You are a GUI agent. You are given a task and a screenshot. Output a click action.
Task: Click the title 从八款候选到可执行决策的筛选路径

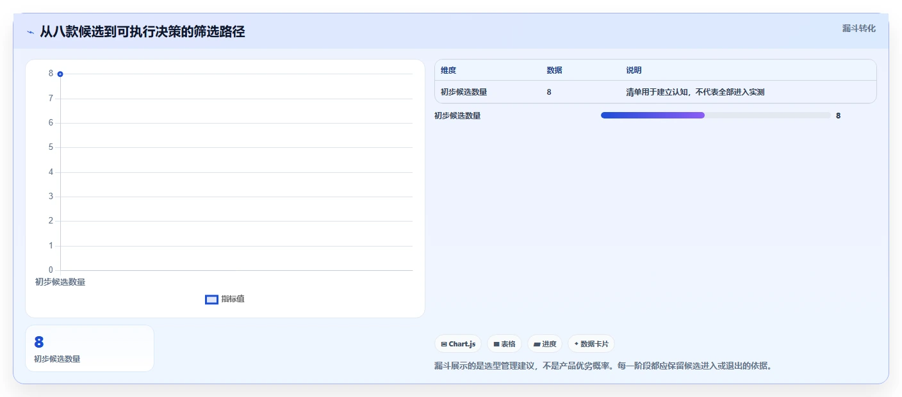[142, 31]
